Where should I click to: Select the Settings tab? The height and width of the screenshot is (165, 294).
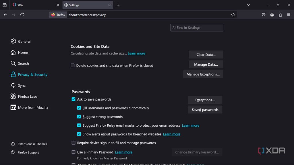[x=88, y=5]
